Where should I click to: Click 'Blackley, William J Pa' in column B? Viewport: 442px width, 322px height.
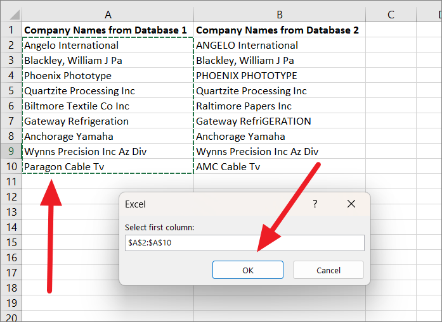coord(280,60)
